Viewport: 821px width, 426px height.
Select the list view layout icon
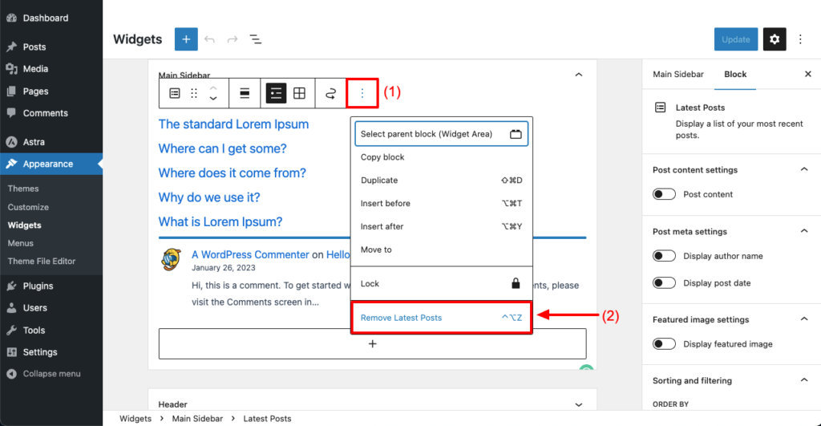pos(276,94)
